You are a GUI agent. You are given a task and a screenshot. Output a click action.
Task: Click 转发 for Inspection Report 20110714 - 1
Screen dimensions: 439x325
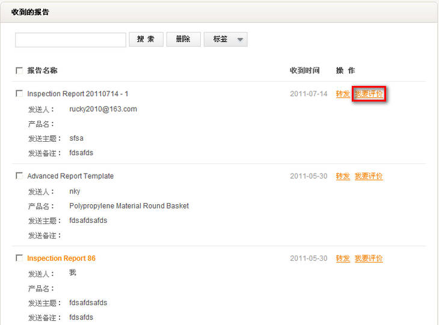(343, 94)
